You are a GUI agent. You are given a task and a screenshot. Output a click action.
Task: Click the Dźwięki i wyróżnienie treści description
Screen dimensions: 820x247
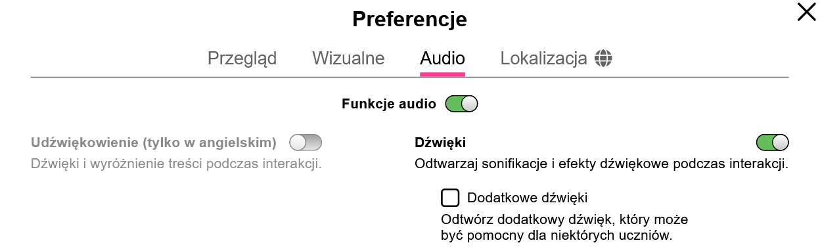pos(176,164)
